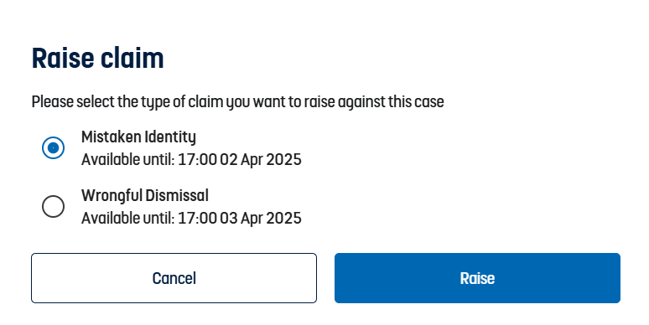649x325 pixels.
Task: Submit the claim with the blue Raise button
Action: tap(477, 278)
